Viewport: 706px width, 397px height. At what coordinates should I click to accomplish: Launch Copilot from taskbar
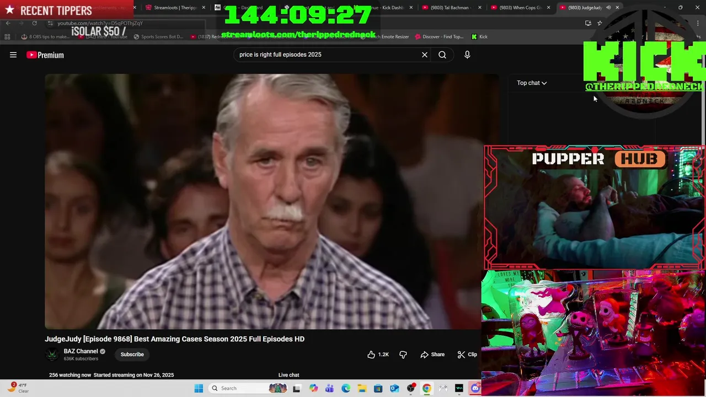tap(313, 388)
